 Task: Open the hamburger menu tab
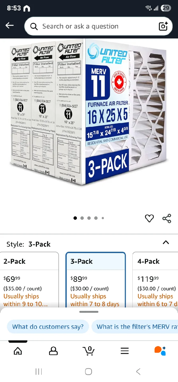[x=124, y=351]
